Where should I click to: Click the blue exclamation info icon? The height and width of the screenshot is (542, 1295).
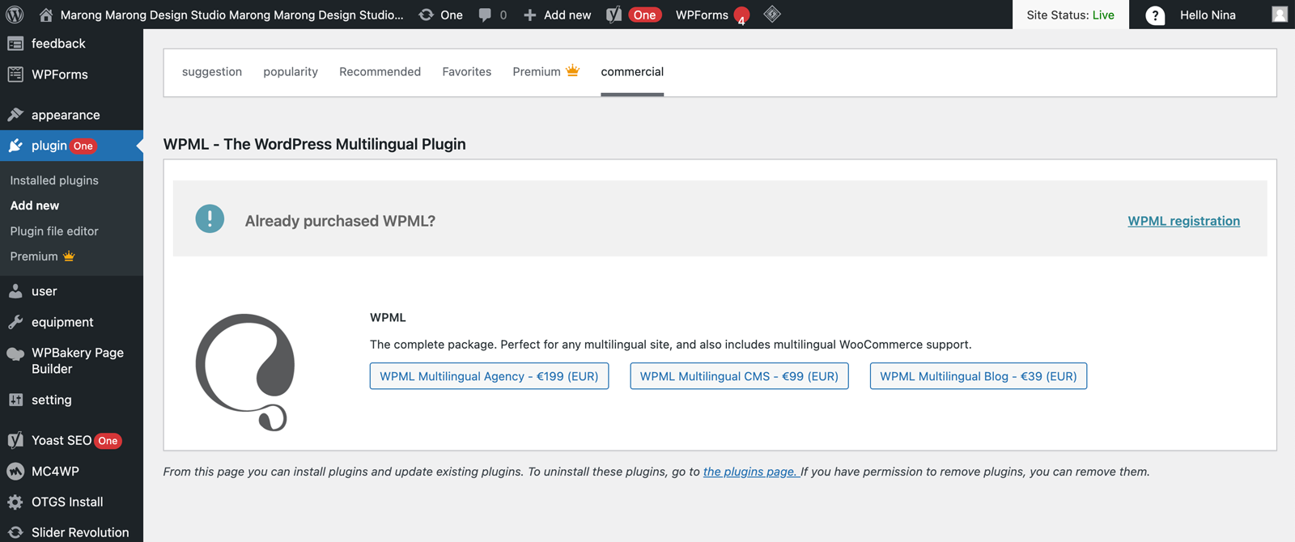click(210, 218)
